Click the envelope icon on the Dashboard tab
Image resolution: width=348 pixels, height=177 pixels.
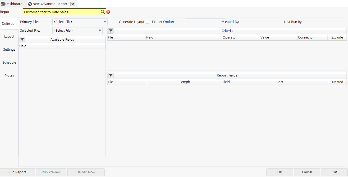point(3,4)
